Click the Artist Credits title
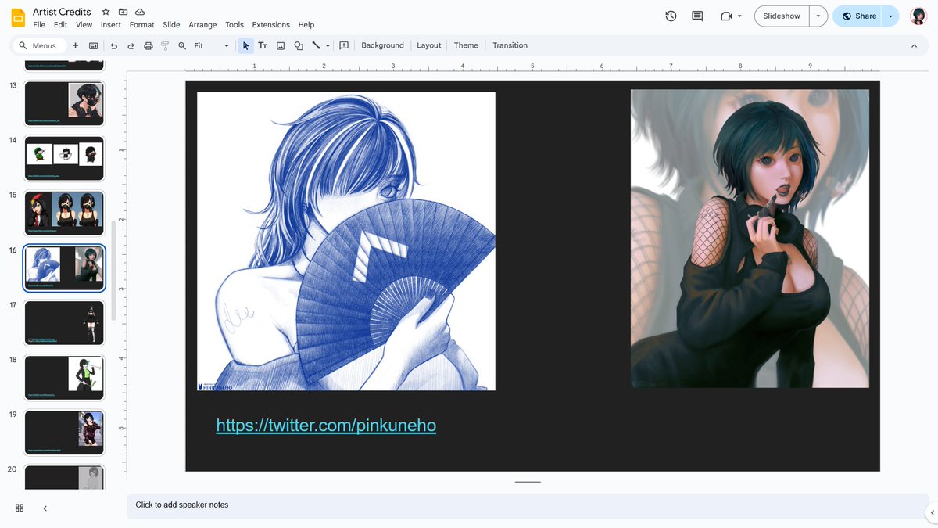The height and width of the screenshot is (528, 938). (x=62, y=12)
